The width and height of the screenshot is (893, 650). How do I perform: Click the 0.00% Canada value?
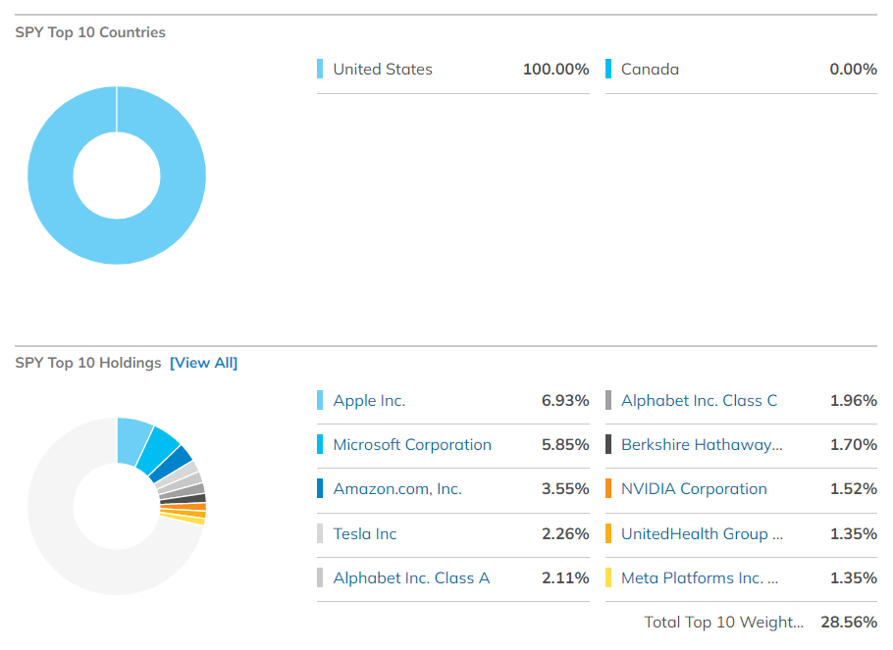(853, 70)
